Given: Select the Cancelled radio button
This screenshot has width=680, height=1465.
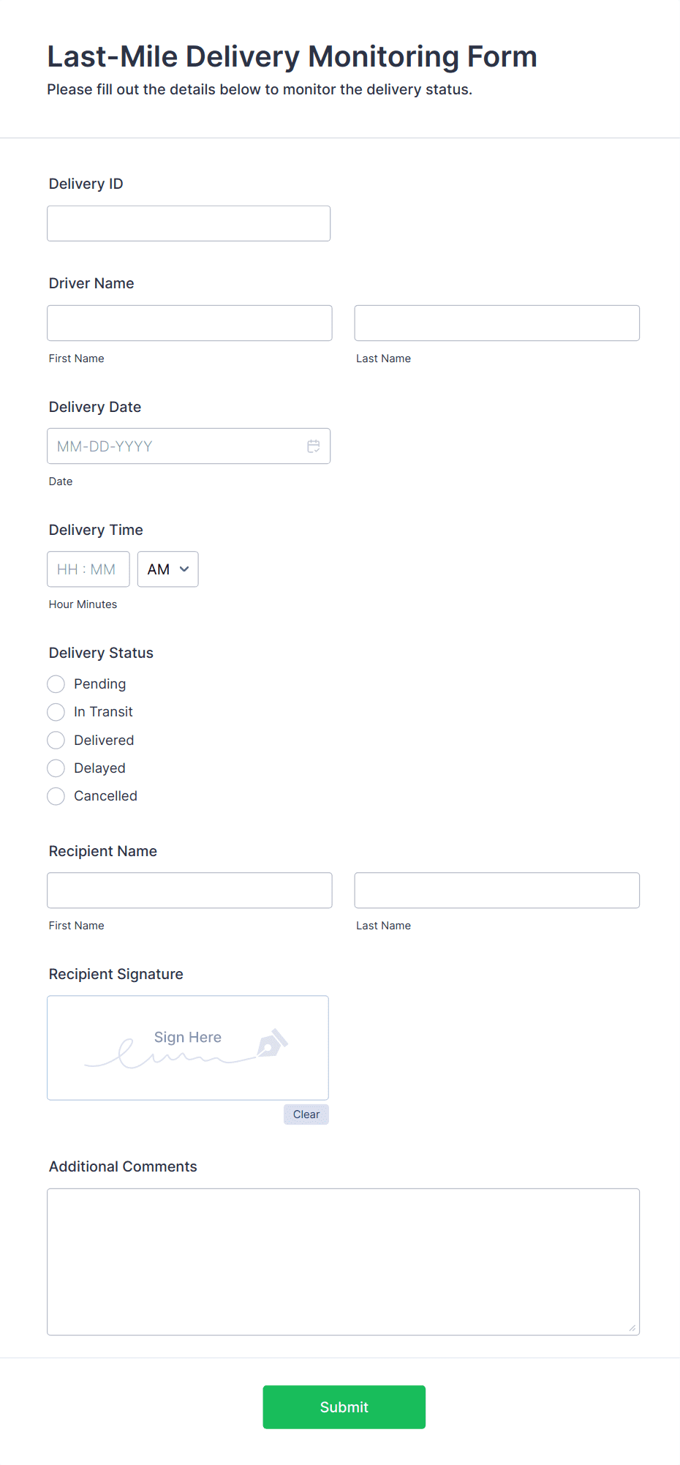Looking at the screenshot, I should (x=56, y=796).
